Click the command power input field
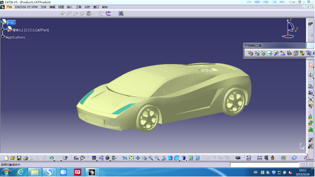The image size is (315, 177). [265, 165]
